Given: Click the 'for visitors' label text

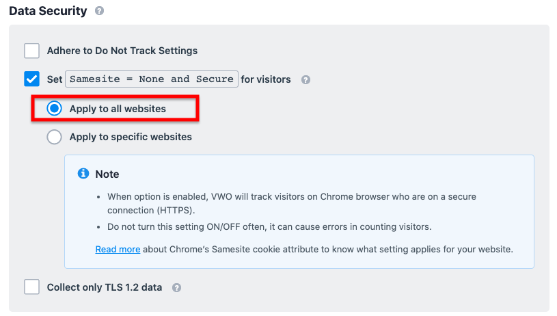Looking at the screenshot, I should click(266, 79).
